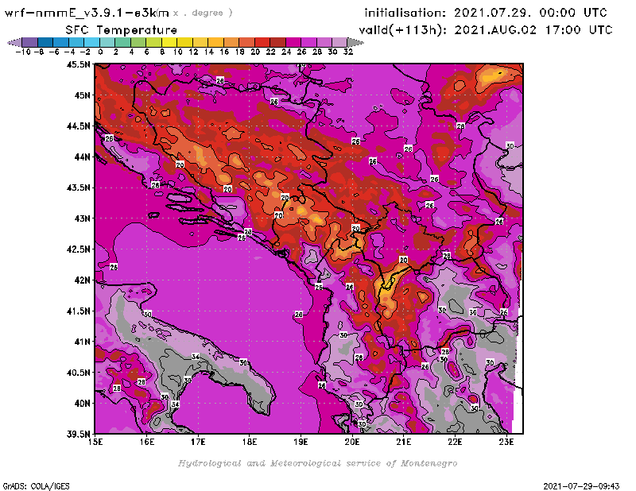This screenshot has height=491, width=636.
Task: Click the '17E' longitude label
Action: (198, 442)
